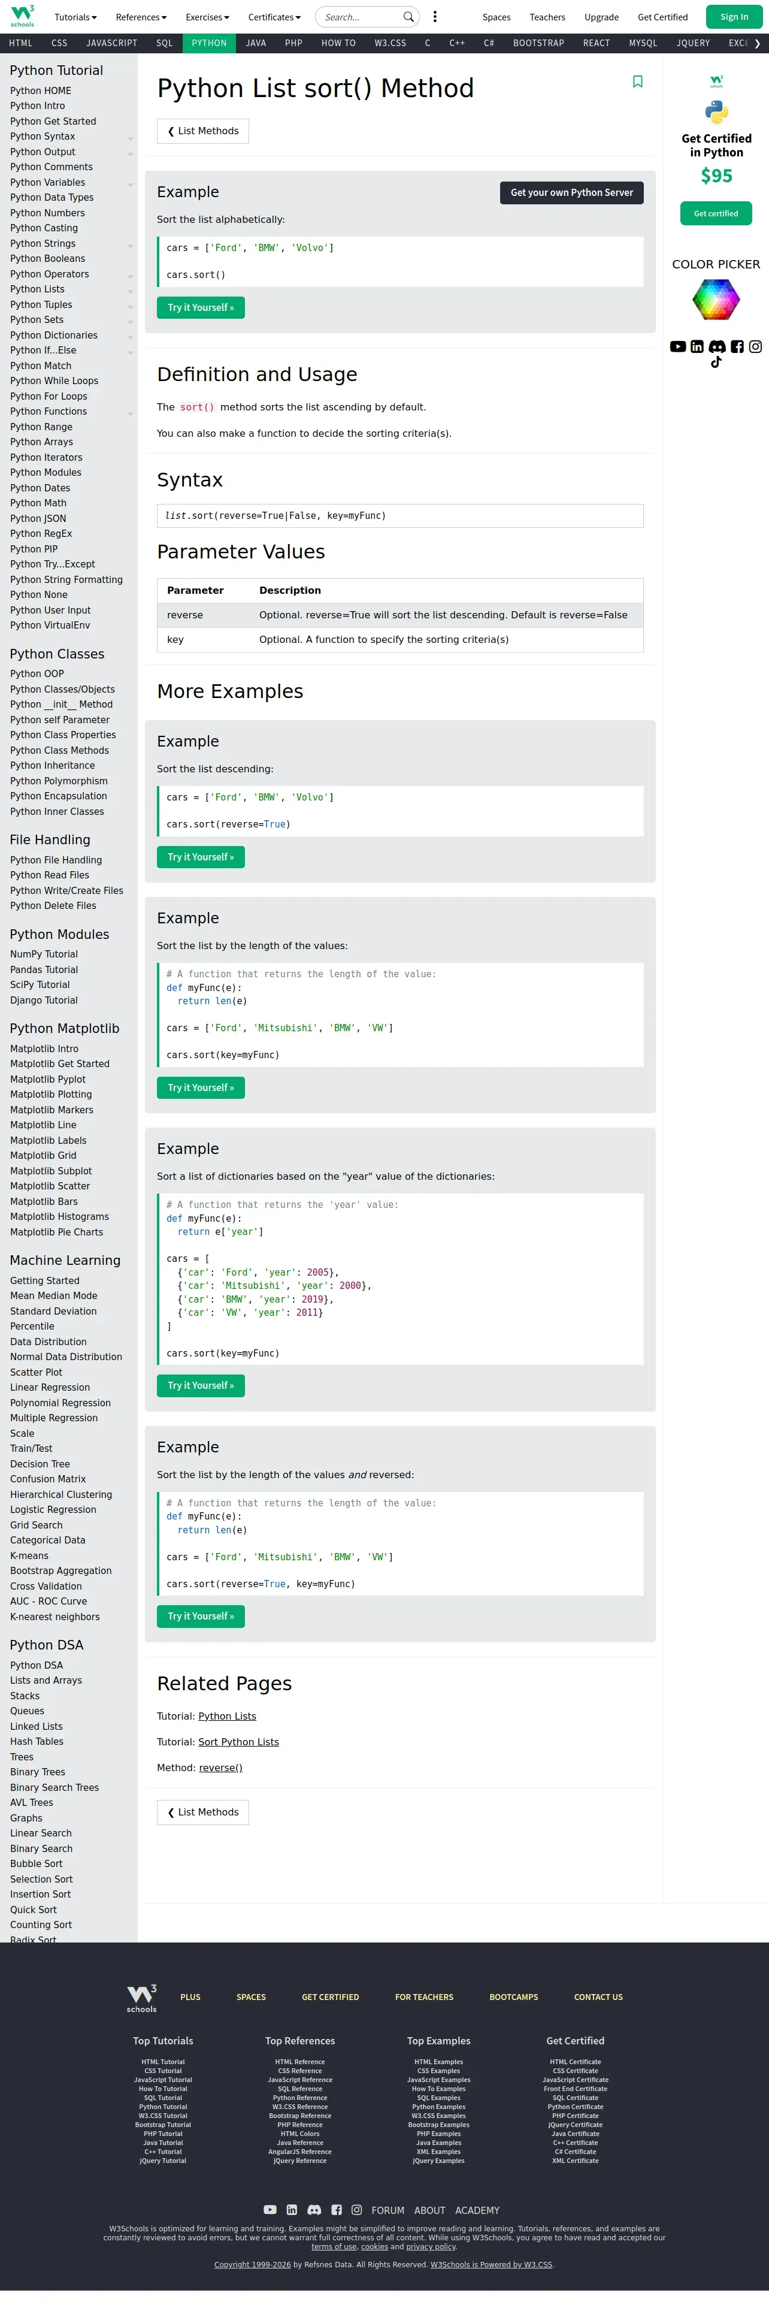Open the footer Discord icon
The height and width of the screenshot is (2308, 769).
point(314,2210)
